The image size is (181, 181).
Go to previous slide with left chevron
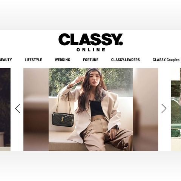pos(18,109)
